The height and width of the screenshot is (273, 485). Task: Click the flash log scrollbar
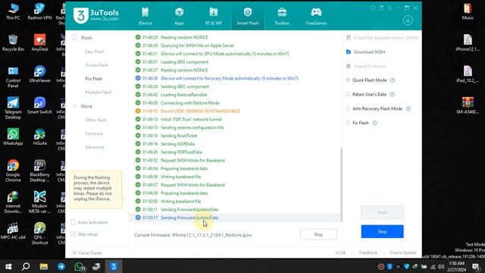(x=341, y=184)
